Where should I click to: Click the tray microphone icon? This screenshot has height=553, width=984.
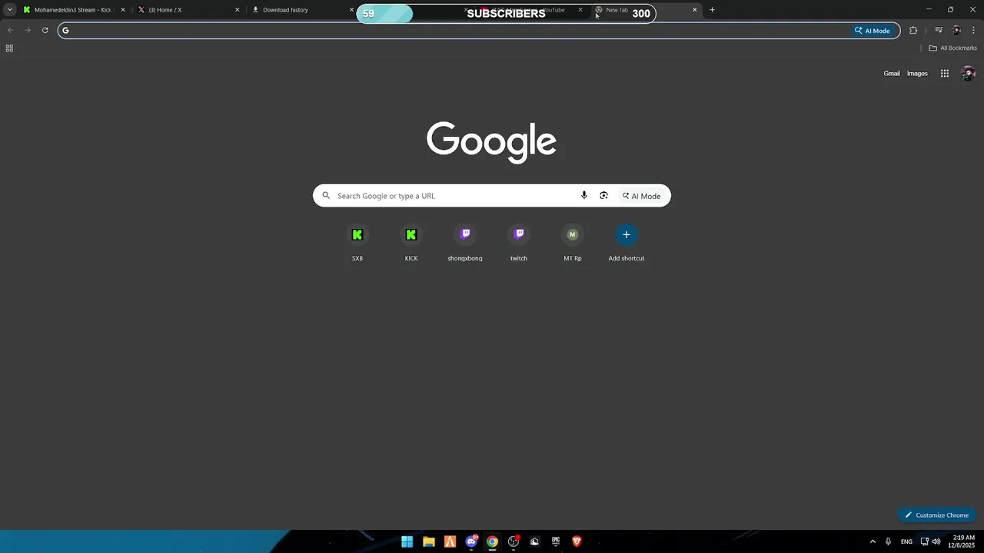pyautogui.click(x=889, y=541)
